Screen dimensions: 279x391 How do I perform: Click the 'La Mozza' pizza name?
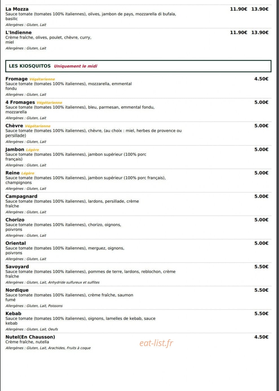[17, 9]
